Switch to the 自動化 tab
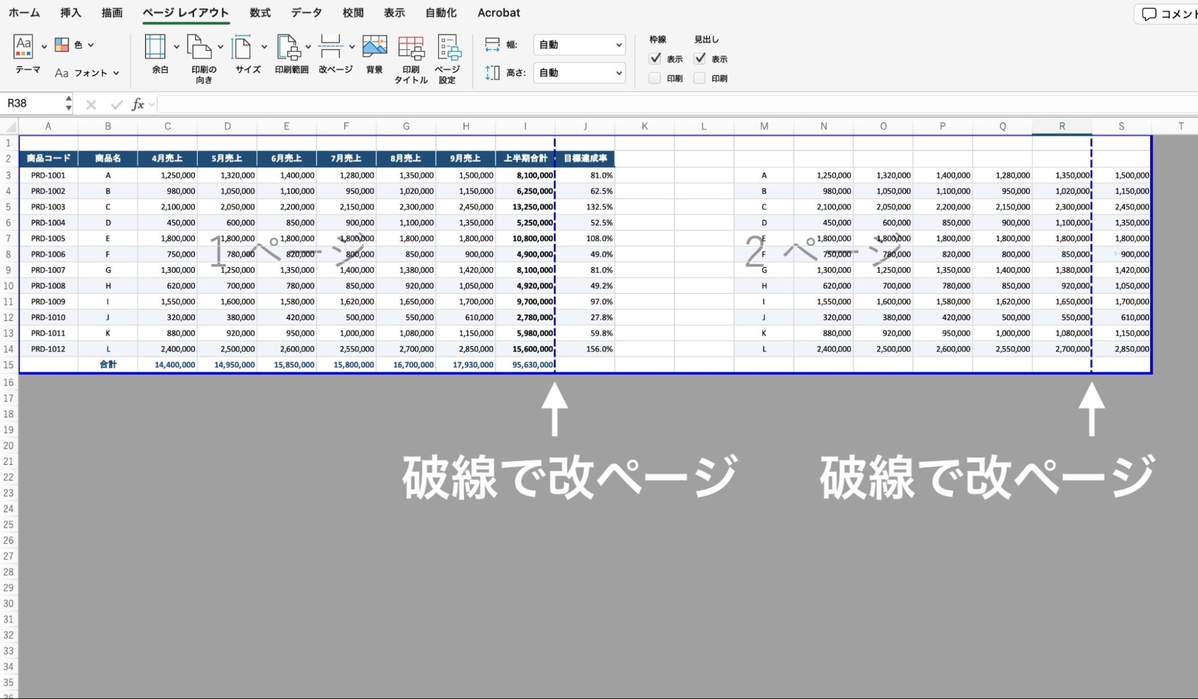Image resolution: width=1198 pixels, height=699 pixels. click(x=441, y=13)
